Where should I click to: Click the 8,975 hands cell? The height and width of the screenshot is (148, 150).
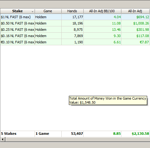coord(72,30)
